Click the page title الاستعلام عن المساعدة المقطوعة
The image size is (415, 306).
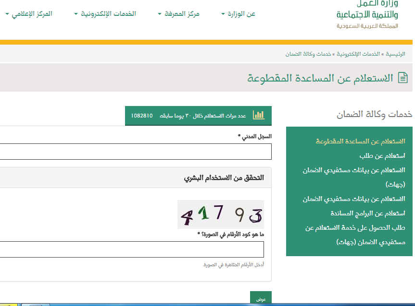point(320,78)
